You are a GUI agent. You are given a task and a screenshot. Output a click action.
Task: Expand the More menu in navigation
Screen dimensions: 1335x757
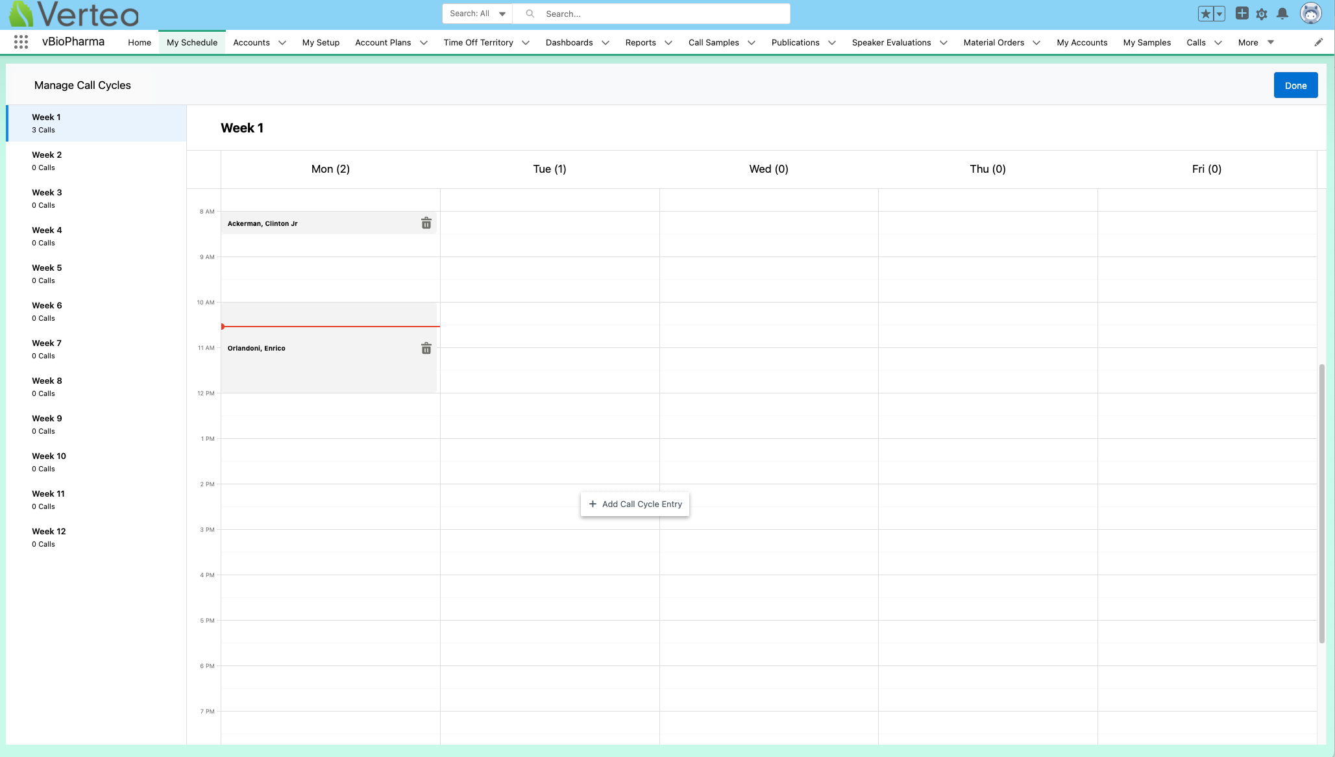[x=1255, y=42]
